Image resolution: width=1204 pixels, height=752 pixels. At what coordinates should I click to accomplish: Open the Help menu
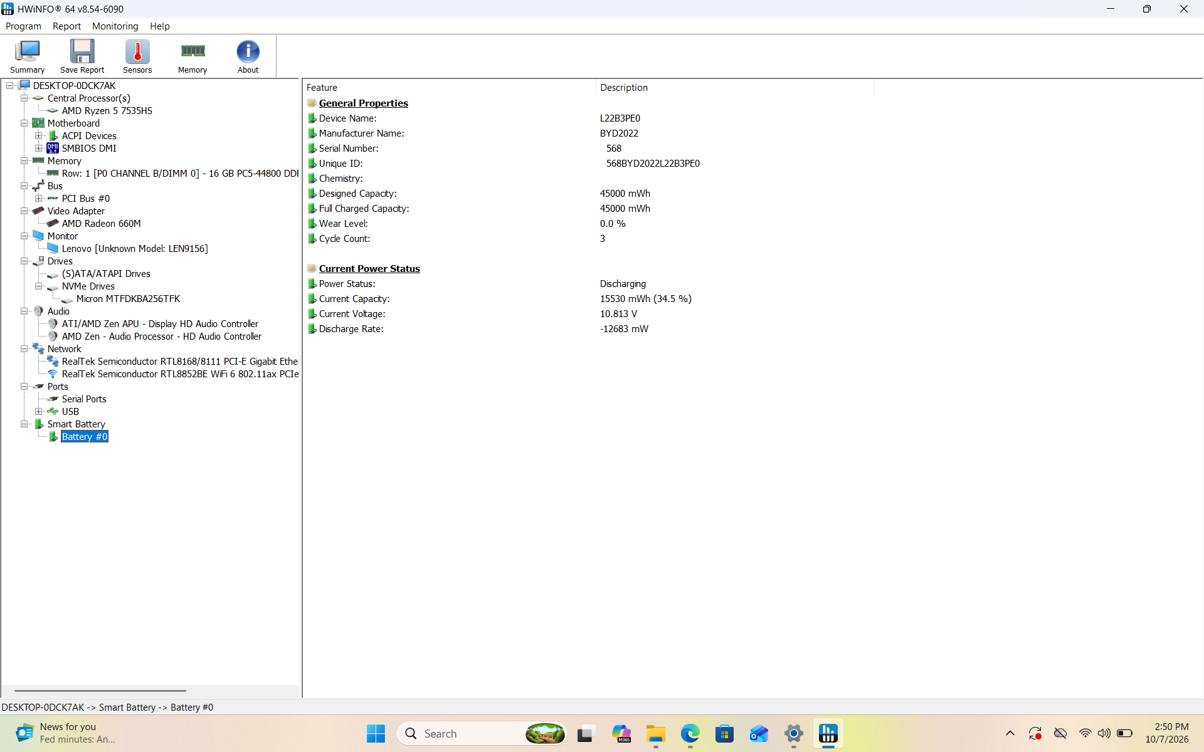tap(159, 26)
